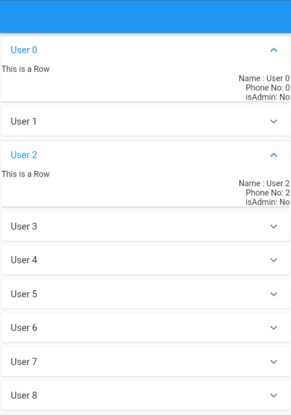The image size is (291, 415).
Task: Open the User 6 expansion tile
Action: coord(145,328)
